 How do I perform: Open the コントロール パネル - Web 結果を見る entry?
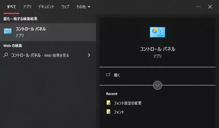click(40, 55)
